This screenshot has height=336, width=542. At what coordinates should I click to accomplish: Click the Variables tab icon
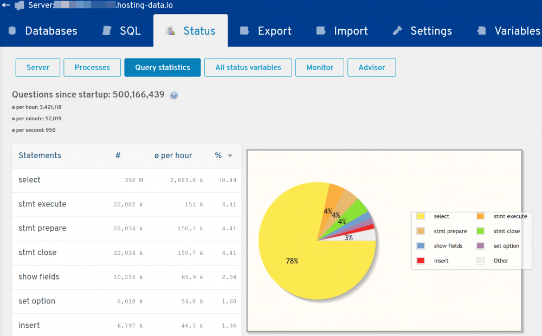coord(481,31)
